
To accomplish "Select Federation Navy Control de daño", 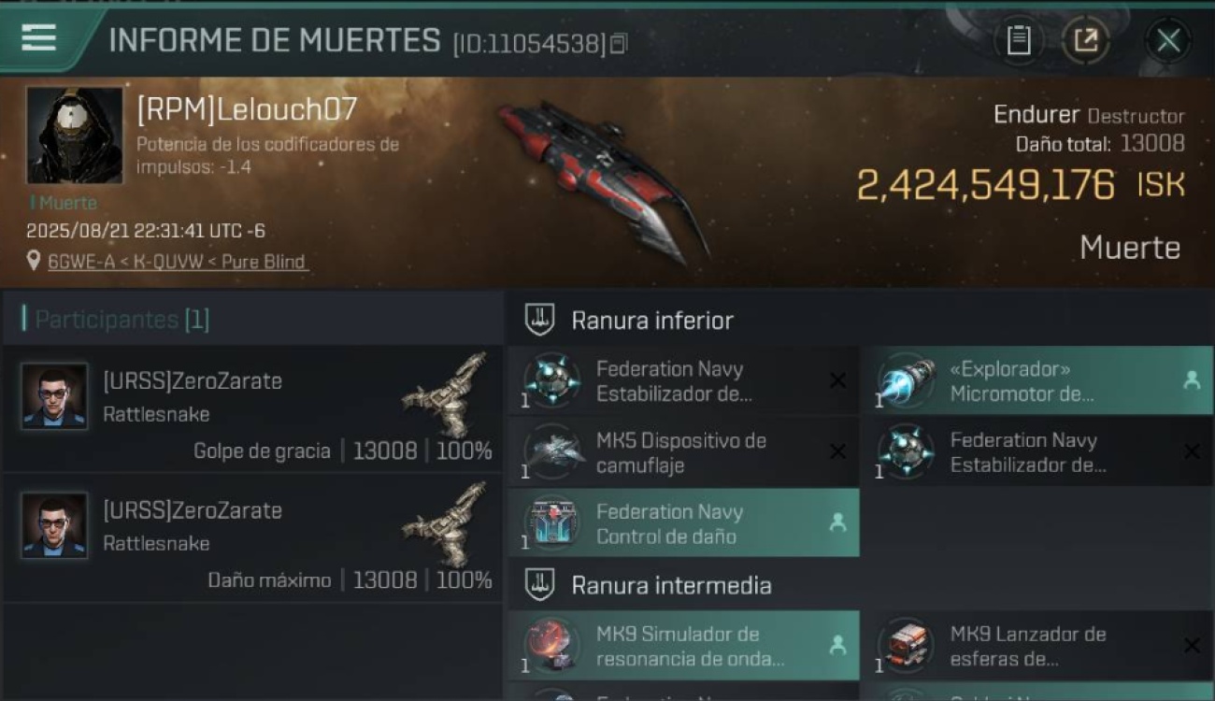I will pos(682,523).
